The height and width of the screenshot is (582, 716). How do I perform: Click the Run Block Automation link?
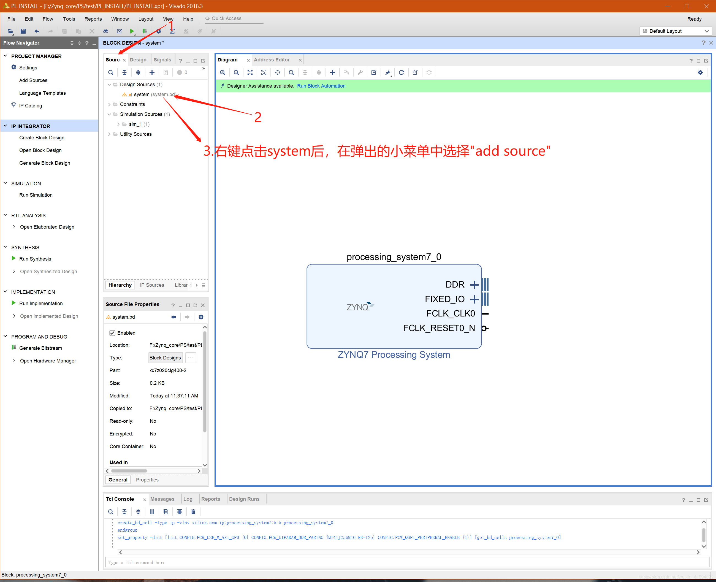coord(321,86)
